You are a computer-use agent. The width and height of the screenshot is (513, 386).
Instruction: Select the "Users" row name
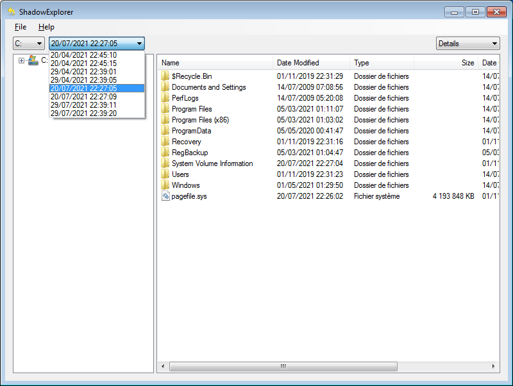(180, 174)
